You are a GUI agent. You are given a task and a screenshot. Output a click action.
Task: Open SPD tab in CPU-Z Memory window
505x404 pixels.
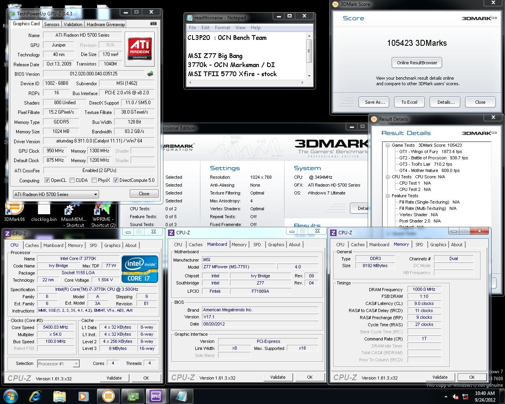pyautogui.click(x=419, y=245)
